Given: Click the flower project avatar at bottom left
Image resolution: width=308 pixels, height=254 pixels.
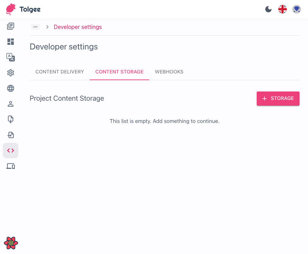Looking at the screenshot, I should coord(11,243).
